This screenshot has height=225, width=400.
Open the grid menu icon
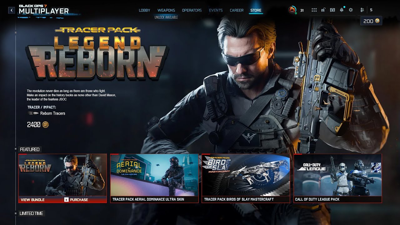pos(314,10)
